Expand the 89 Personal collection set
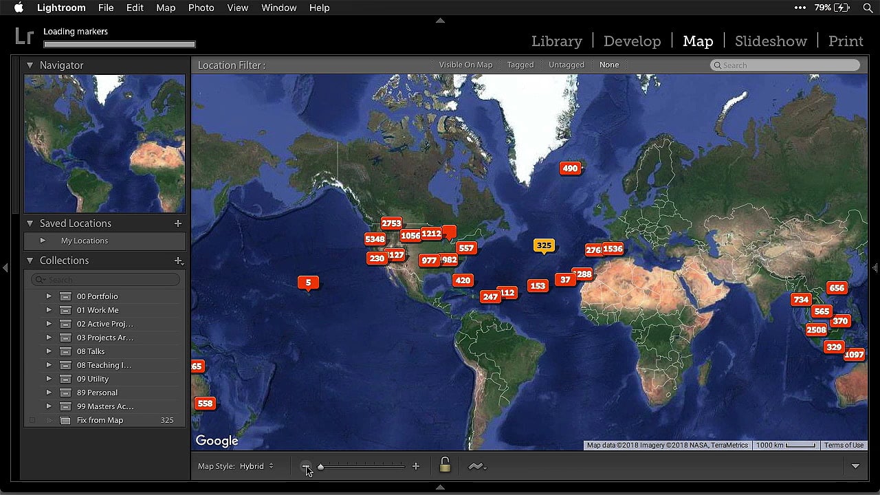Image resolution: width=880 pixels, height=495 pixels. (x=49, y=393)
